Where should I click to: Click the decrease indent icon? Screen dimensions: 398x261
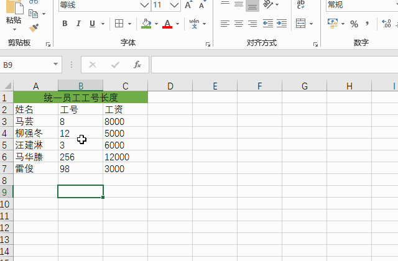(x=268, y=24)
